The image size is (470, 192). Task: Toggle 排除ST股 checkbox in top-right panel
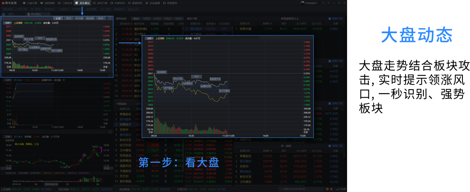tap(330, 19)
